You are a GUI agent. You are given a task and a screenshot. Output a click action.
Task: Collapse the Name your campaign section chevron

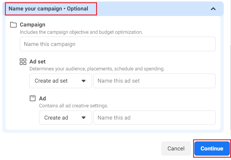point(213,9)
